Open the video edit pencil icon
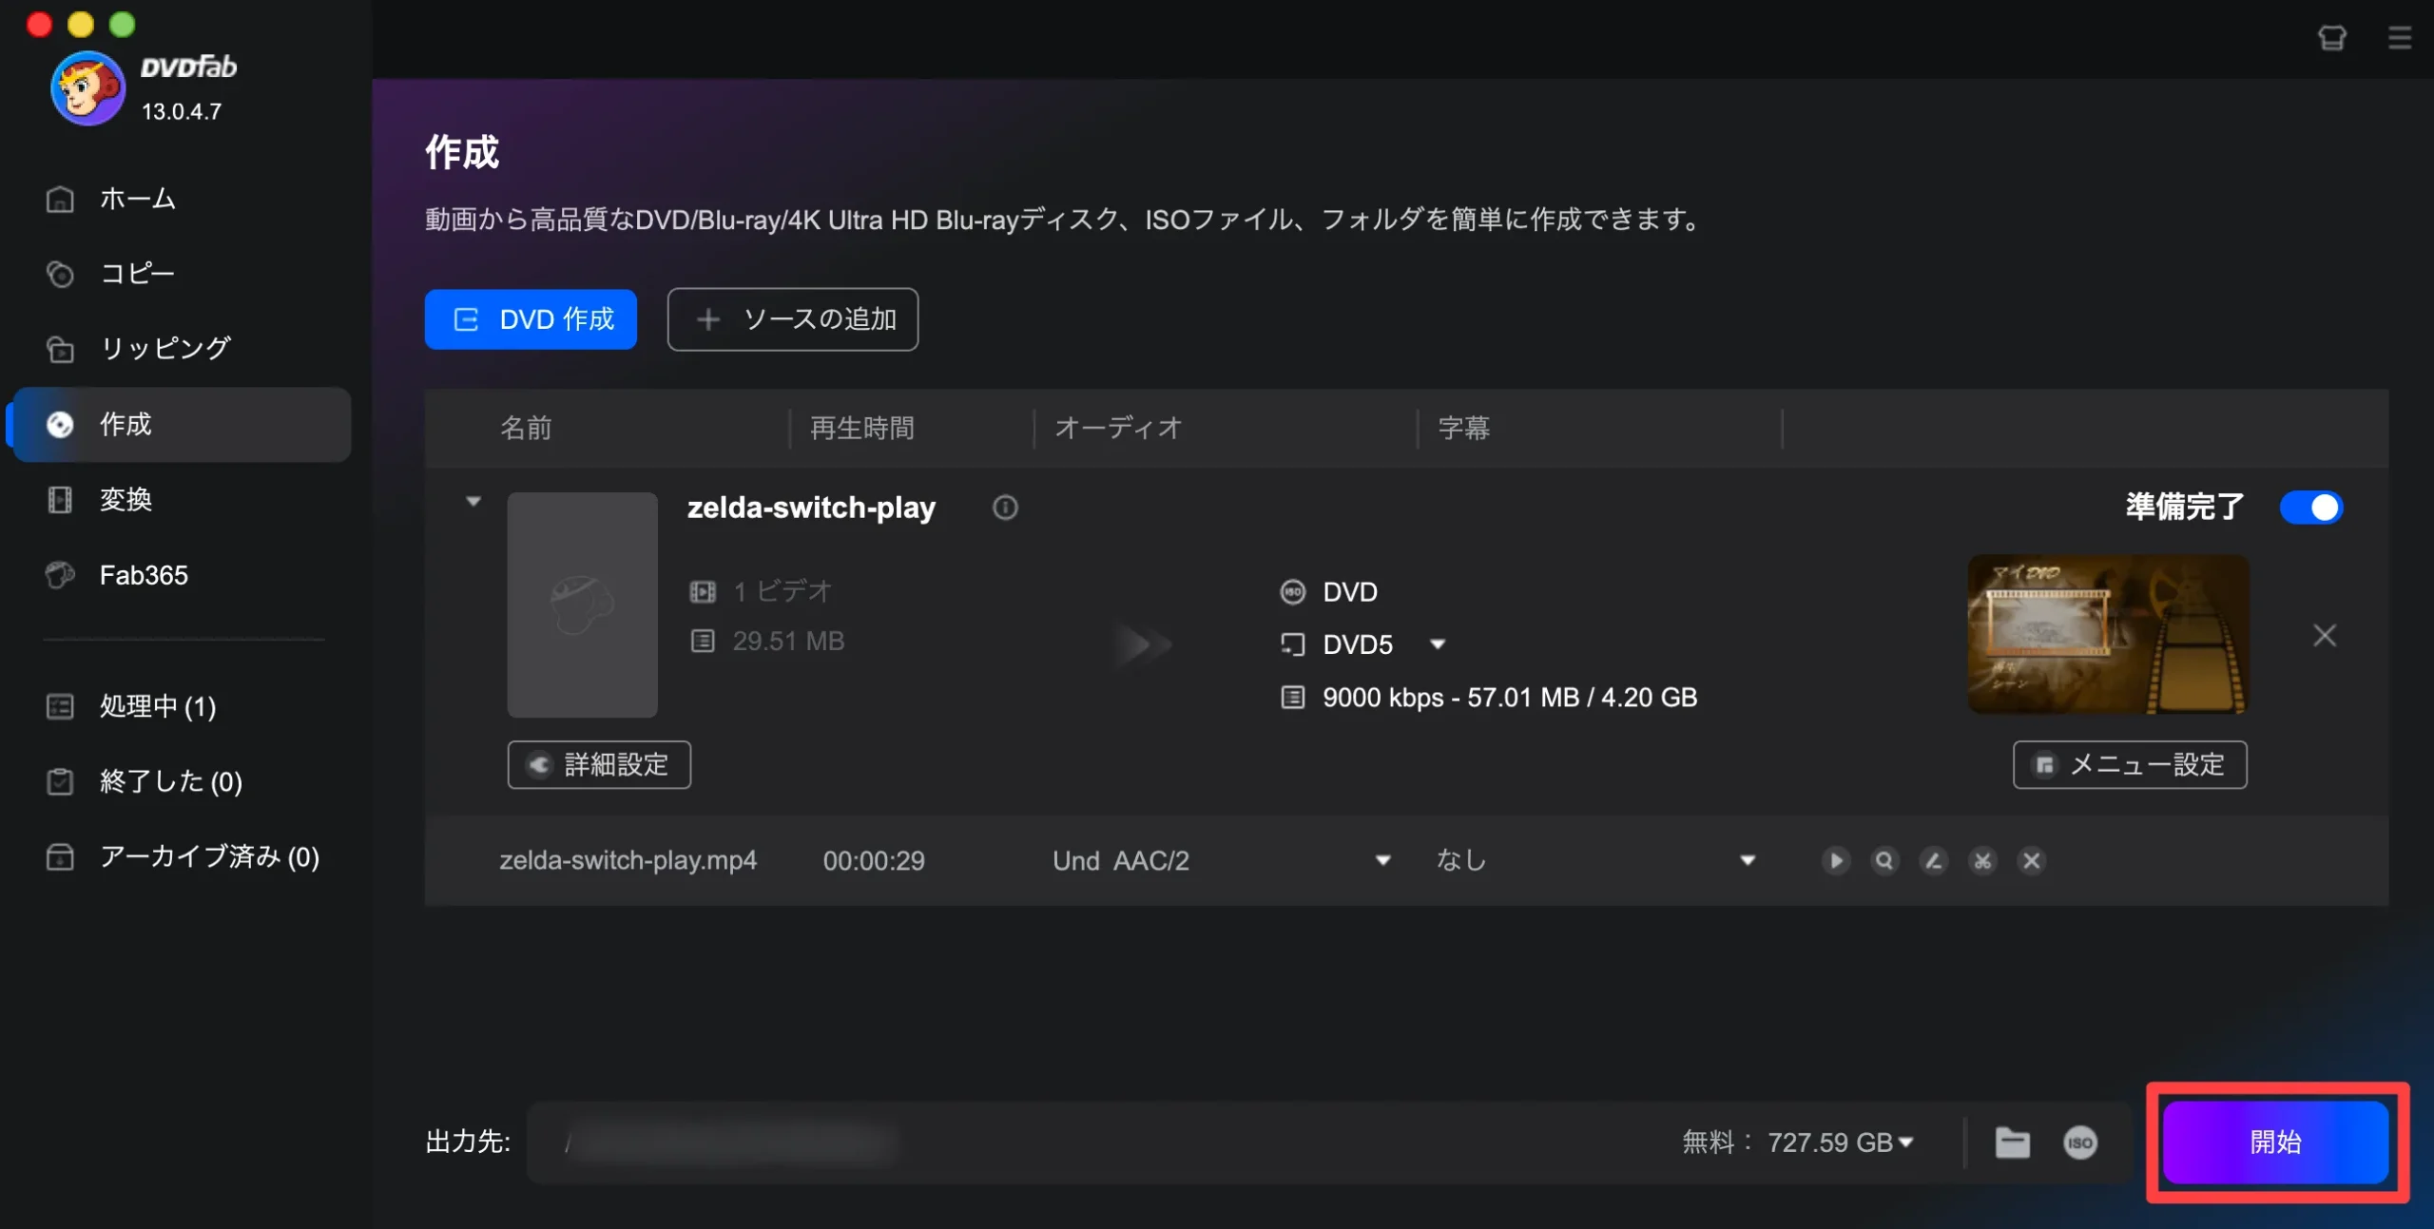 tap(1933, 860)
